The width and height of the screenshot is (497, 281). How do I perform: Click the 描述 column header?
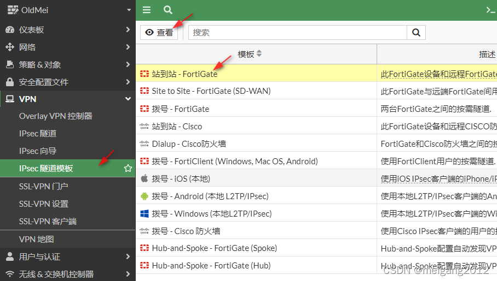tap(487, 55)
